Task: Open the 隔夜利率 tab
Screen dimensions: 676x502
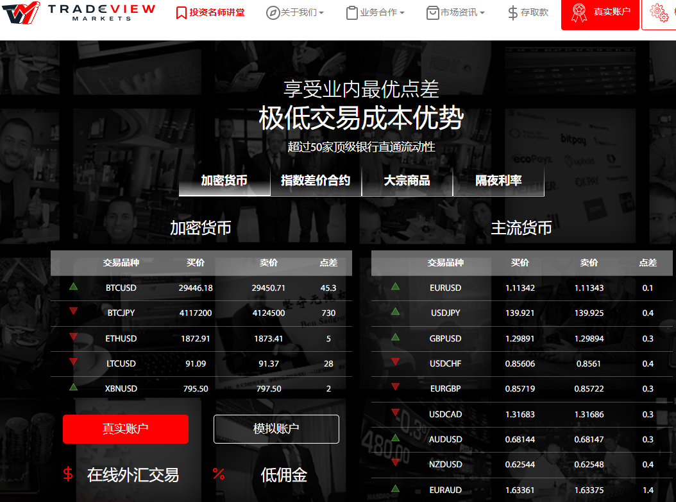Action: (x=498, y=181)
